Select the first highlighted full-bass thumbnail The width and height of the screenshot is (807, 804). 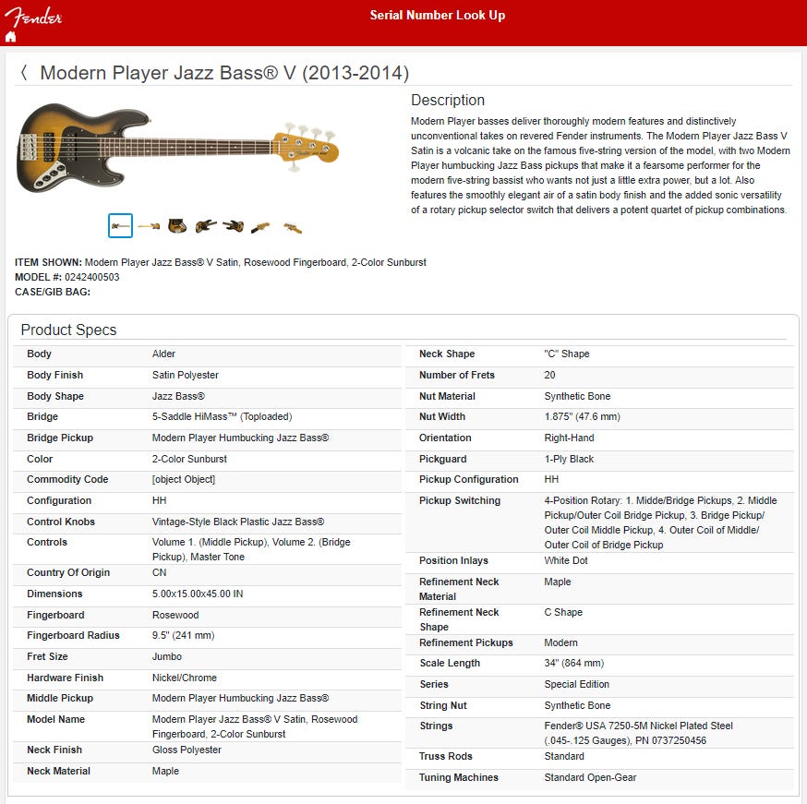(120, 226)
